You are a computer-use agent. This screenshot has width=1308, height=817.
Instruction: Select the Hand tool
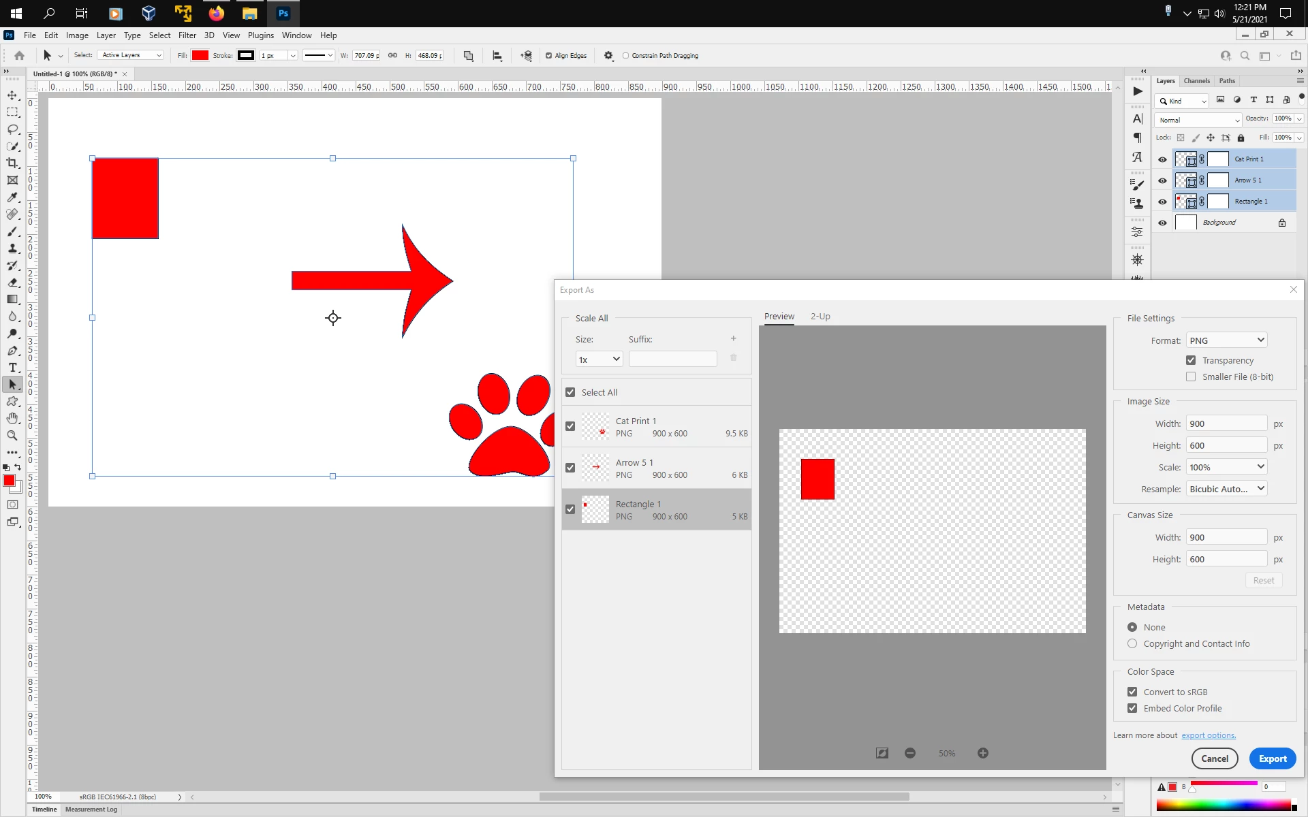pos(12,419)
